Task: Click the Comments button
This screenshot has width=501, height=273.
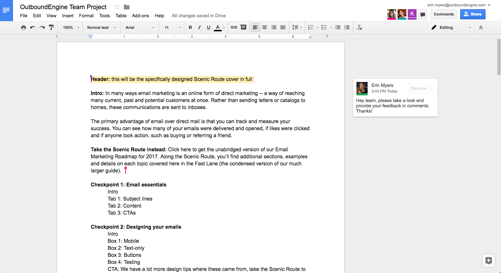Action: (444, 14)
